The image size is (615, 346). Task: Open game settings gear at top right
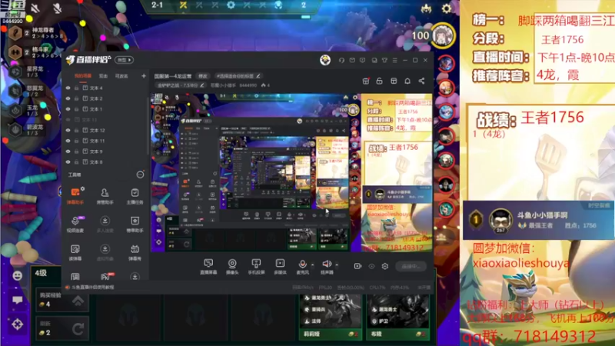coord(447,8)
